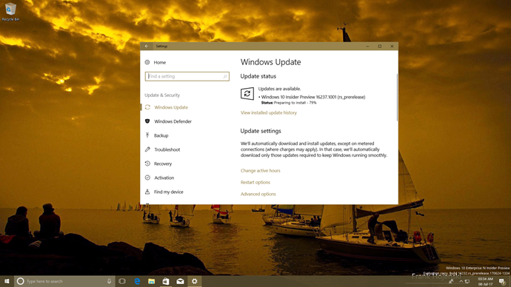This screenshot has width=511, height=287.
Task: Click the Cortana circle icon
Action: 20,281
